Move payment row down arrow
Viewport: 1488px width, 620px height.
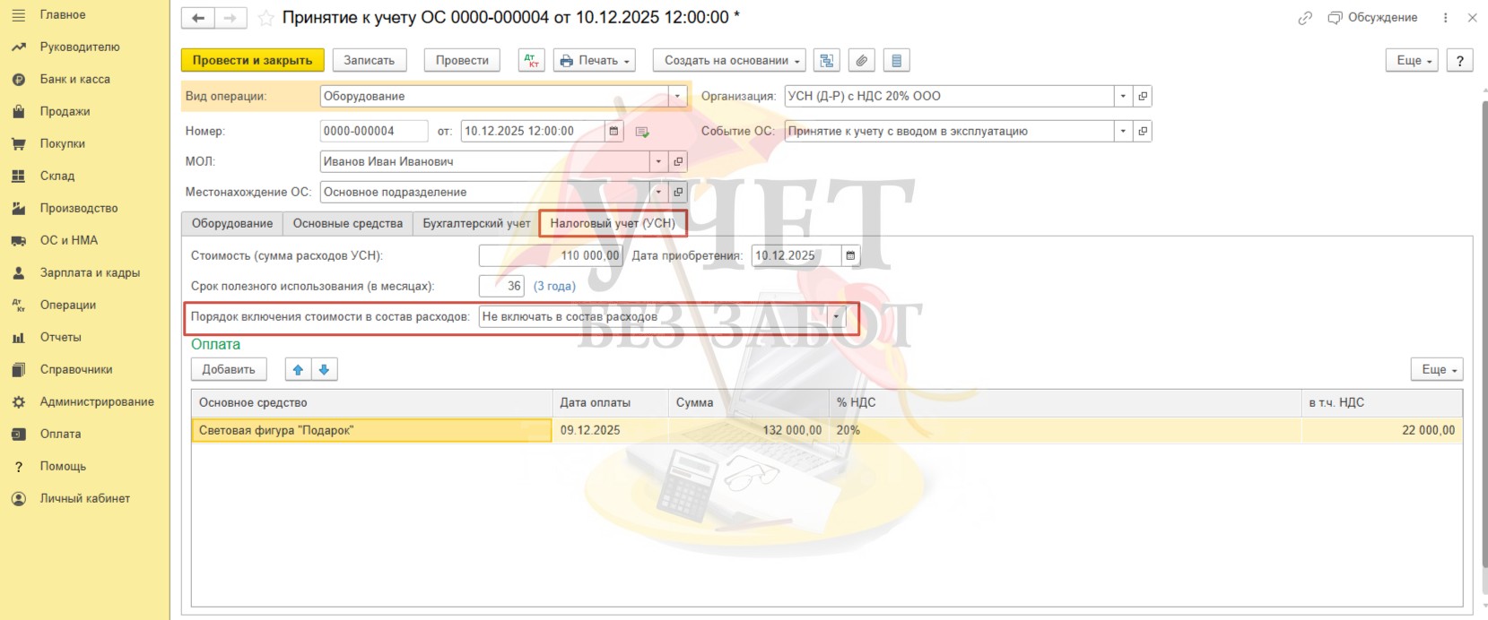(x=324, y=369)
